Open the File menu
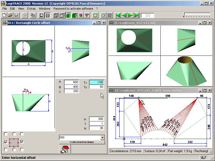 [x=5, y=9]
